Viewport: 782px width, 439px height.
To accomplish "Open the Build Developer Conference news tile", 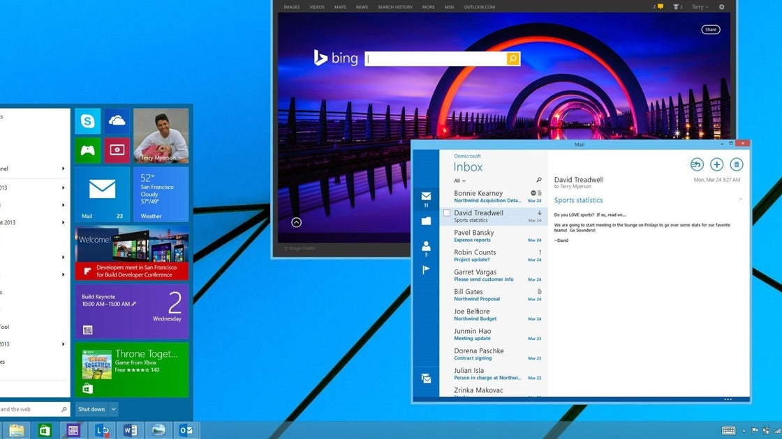I will tap(132, 253).
